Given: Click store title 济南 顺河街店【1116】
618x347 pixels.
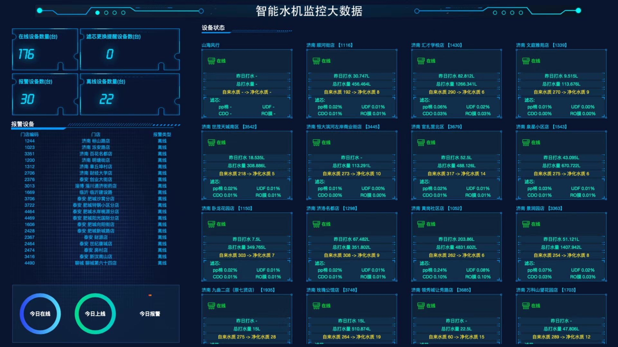Looking at the screenshot, I should (x=330, y=45).
